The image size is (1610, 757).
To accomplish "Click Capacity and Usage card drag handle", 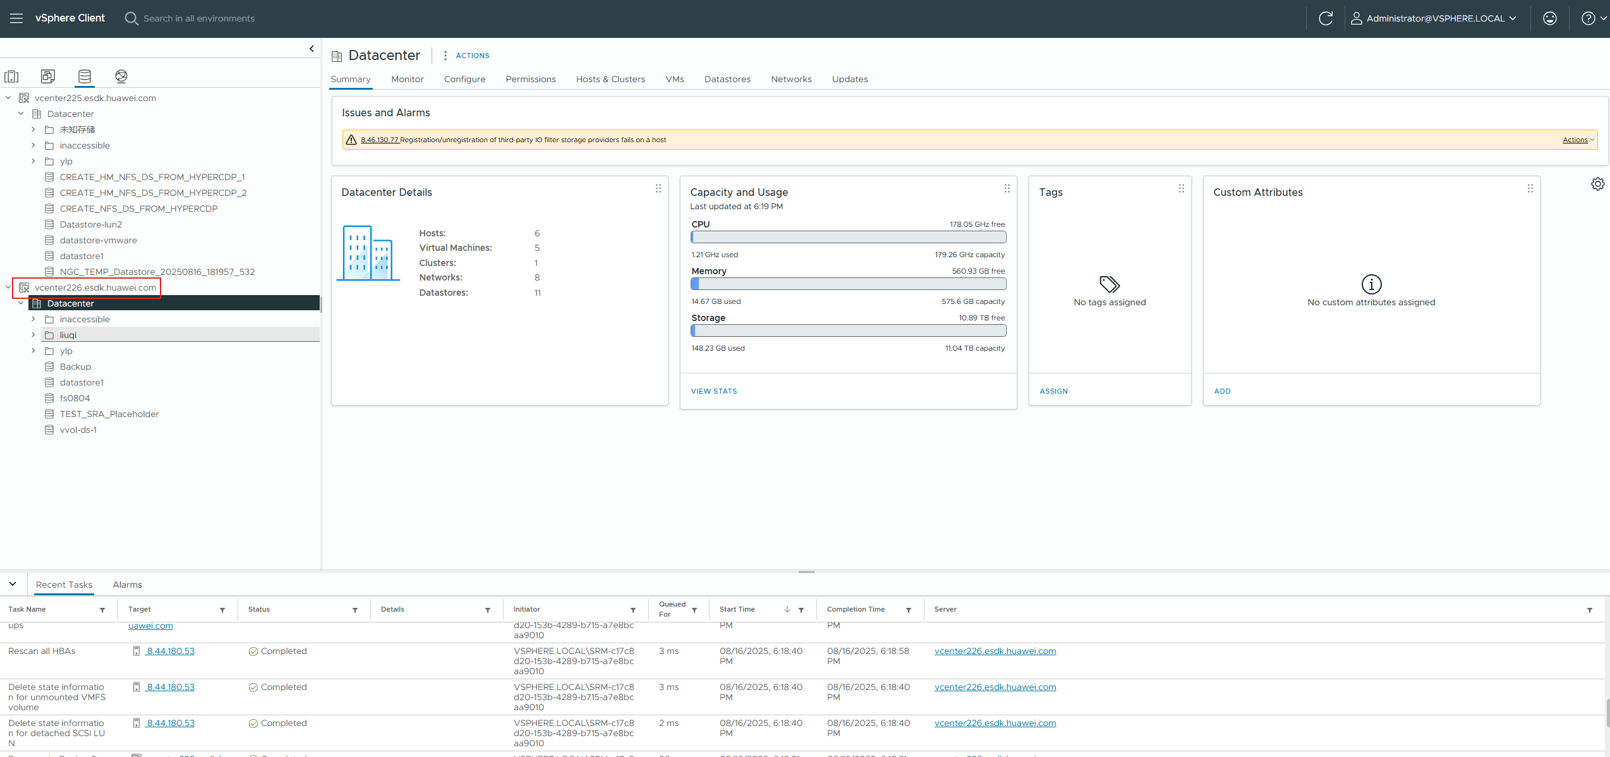I will 1007,188.
